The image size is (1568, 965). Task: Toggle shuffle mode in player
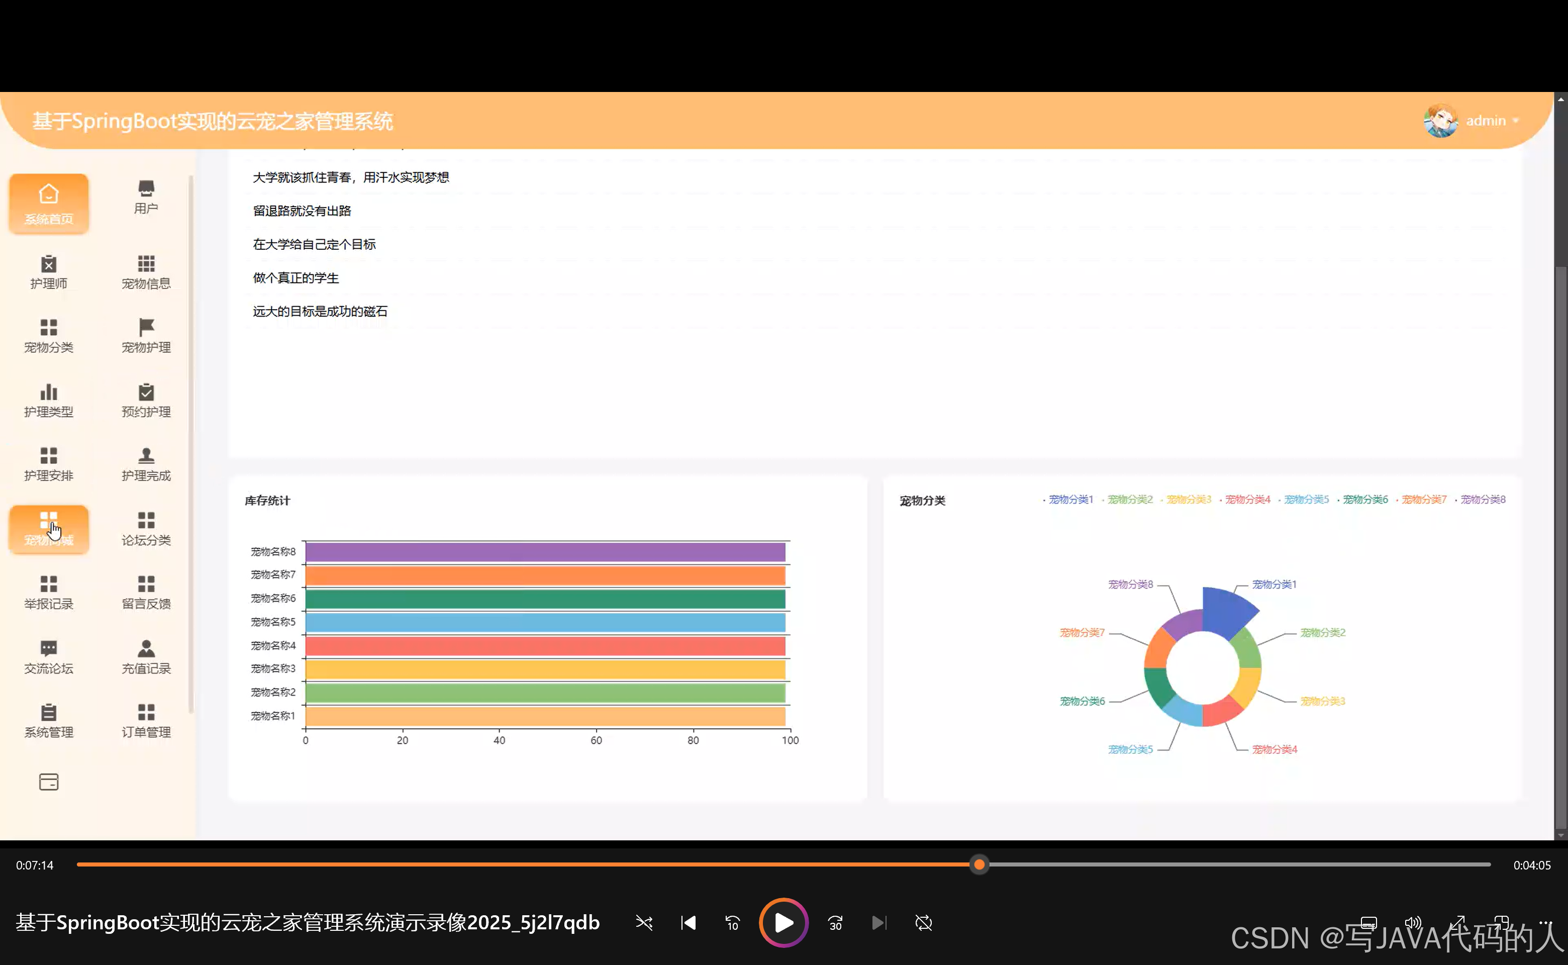tap(644, 922)
